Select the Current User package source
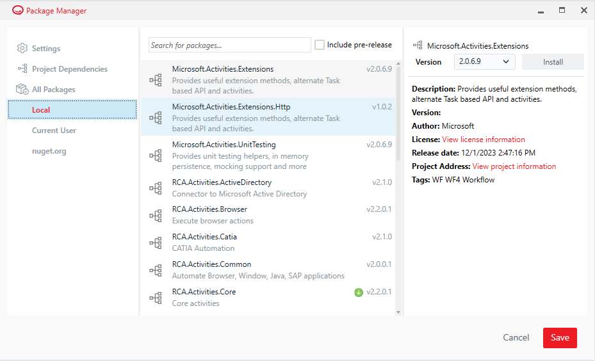 (x=54, y=131)
